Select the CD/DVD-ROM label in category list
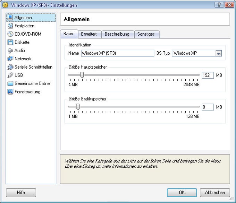Image resolution: width=236 pixels, height=203 pixels. [x=28, y=34]
